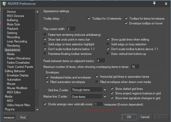Adjust the Tooltip delay slider

pyautogui.click(x=65, y=19)
